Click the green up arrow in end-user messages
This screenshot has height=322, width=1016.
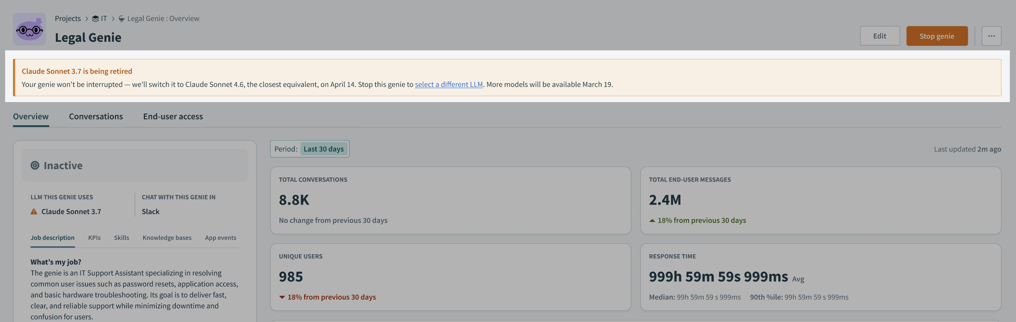pos(652,221)
